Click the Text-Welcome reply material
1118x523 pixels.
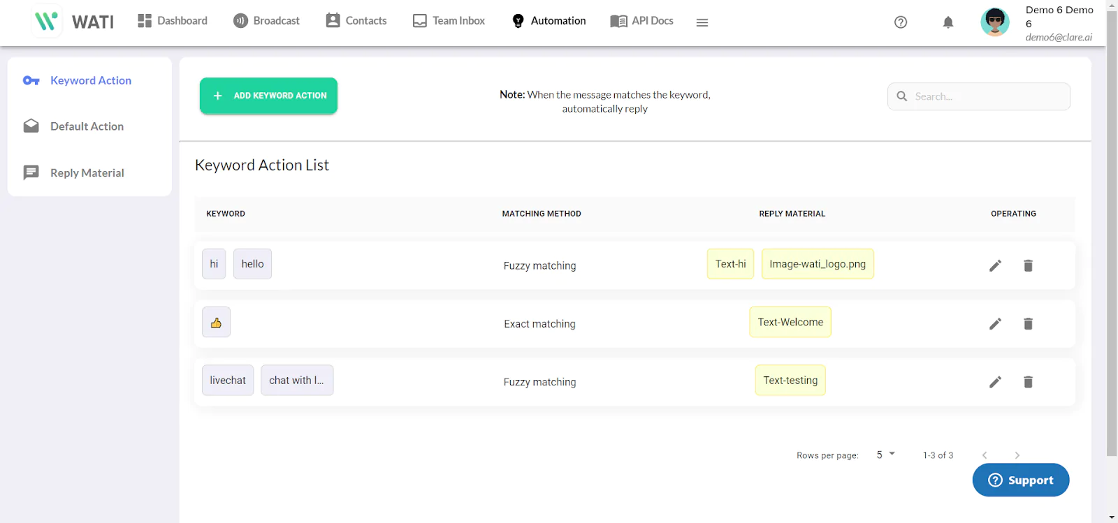[x=790, y=322]
